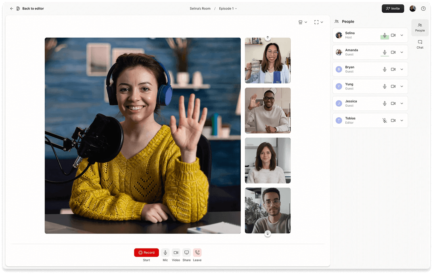Open the layout view dropdown
The image size is (433, 275).
tap(303, 22)
